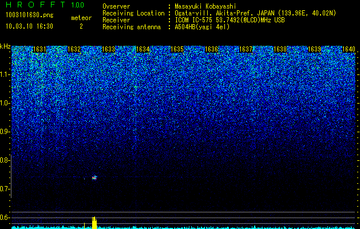Click the kHz axis unit label
The image size is (360, 229).
pos(5,46)
